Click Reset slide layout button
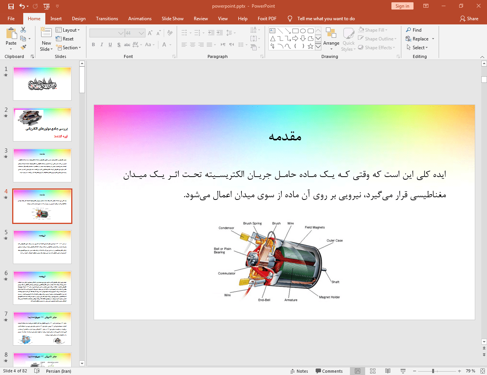The image size is (487, 375). pos(65,39)
